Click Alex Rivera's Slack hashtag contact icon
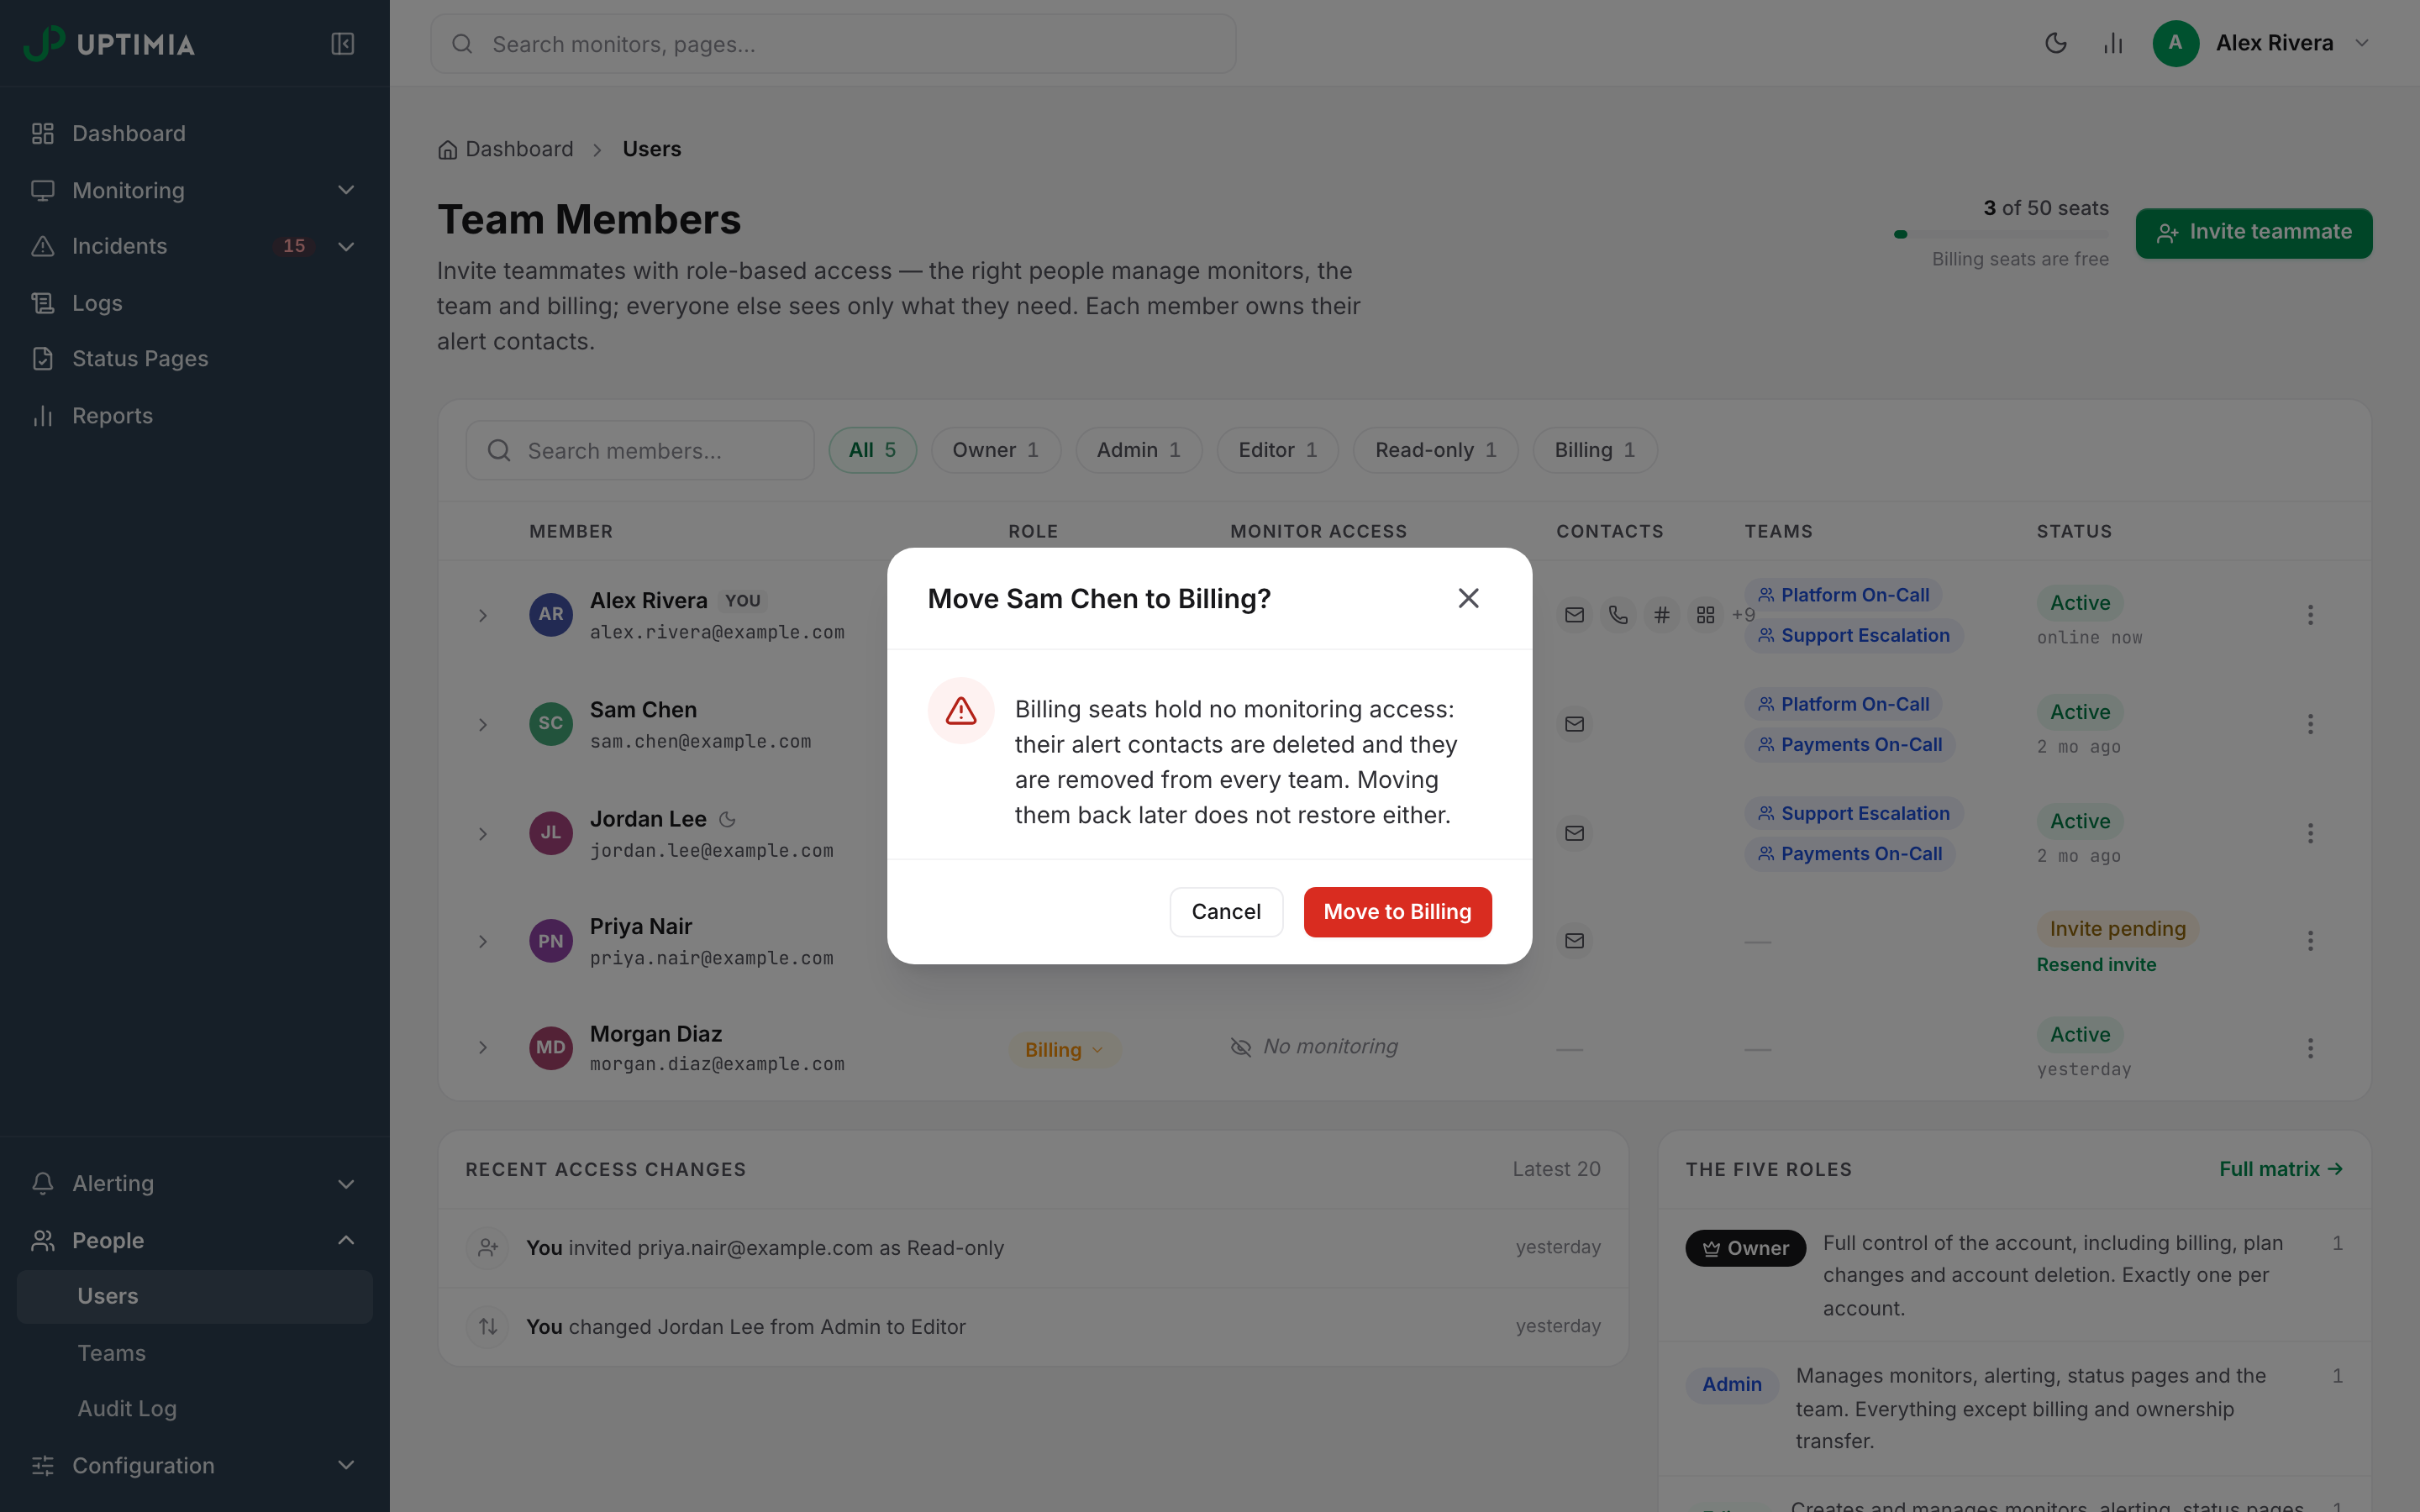 [x=1662, y=615]
